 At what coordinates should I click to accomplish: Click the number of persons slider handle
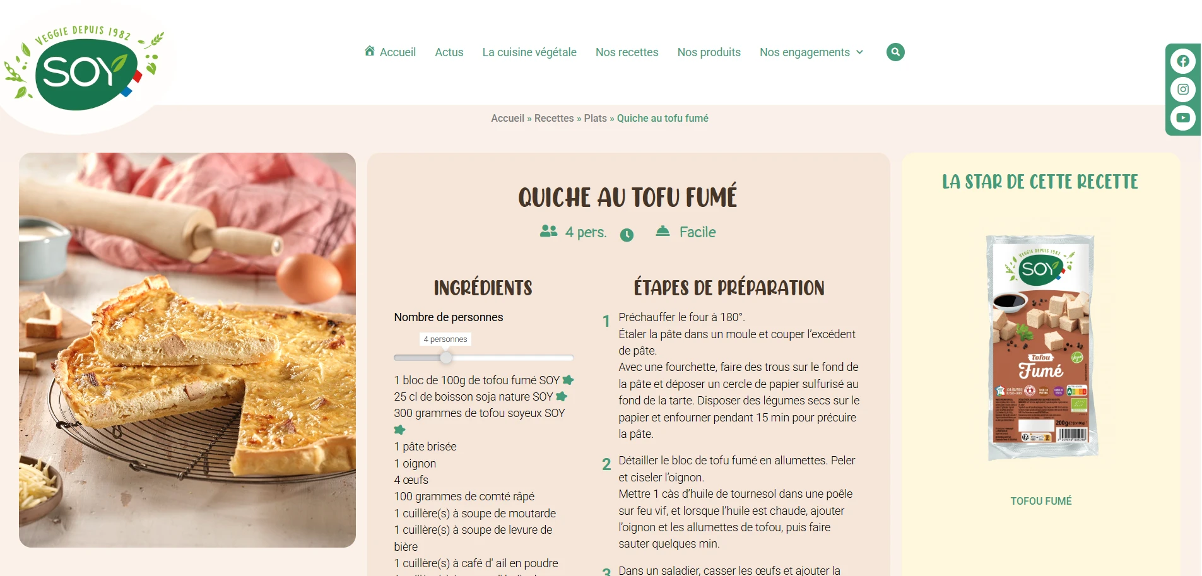tap(446, 358)
